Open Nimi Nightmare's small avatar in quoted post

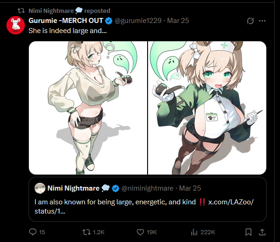point(40,188)
